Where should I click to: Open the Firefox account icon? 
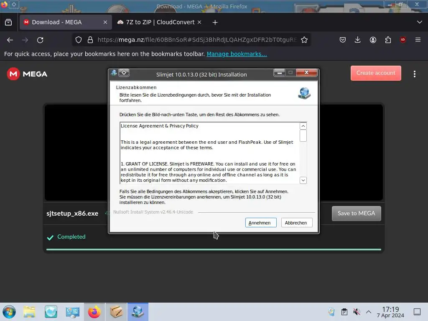pos(373,40)
